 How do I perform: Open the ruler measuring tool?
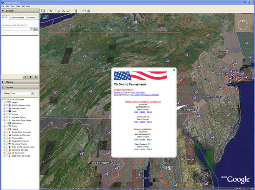tap(76, 11)
